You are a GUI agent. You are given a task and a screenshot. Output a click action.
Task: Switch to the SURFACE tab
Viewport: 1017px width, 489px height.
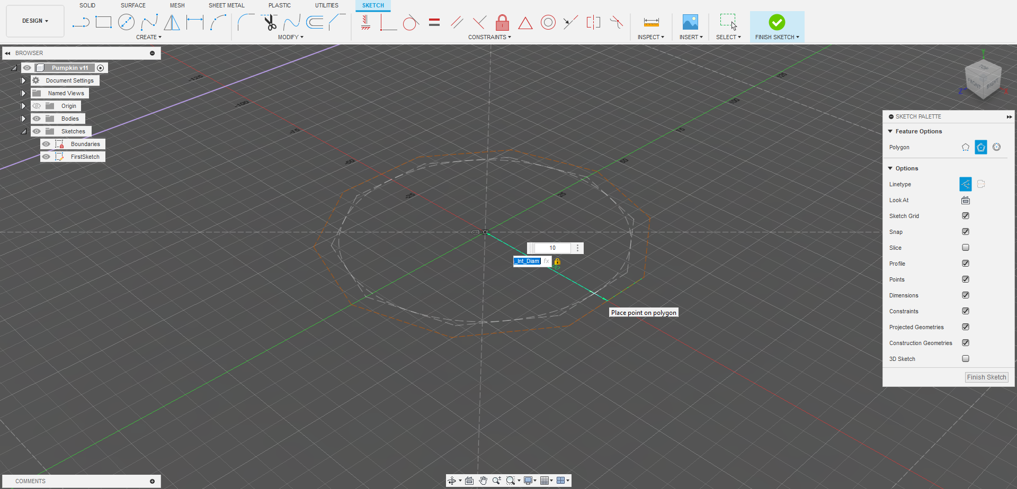(x=133, y=5)
